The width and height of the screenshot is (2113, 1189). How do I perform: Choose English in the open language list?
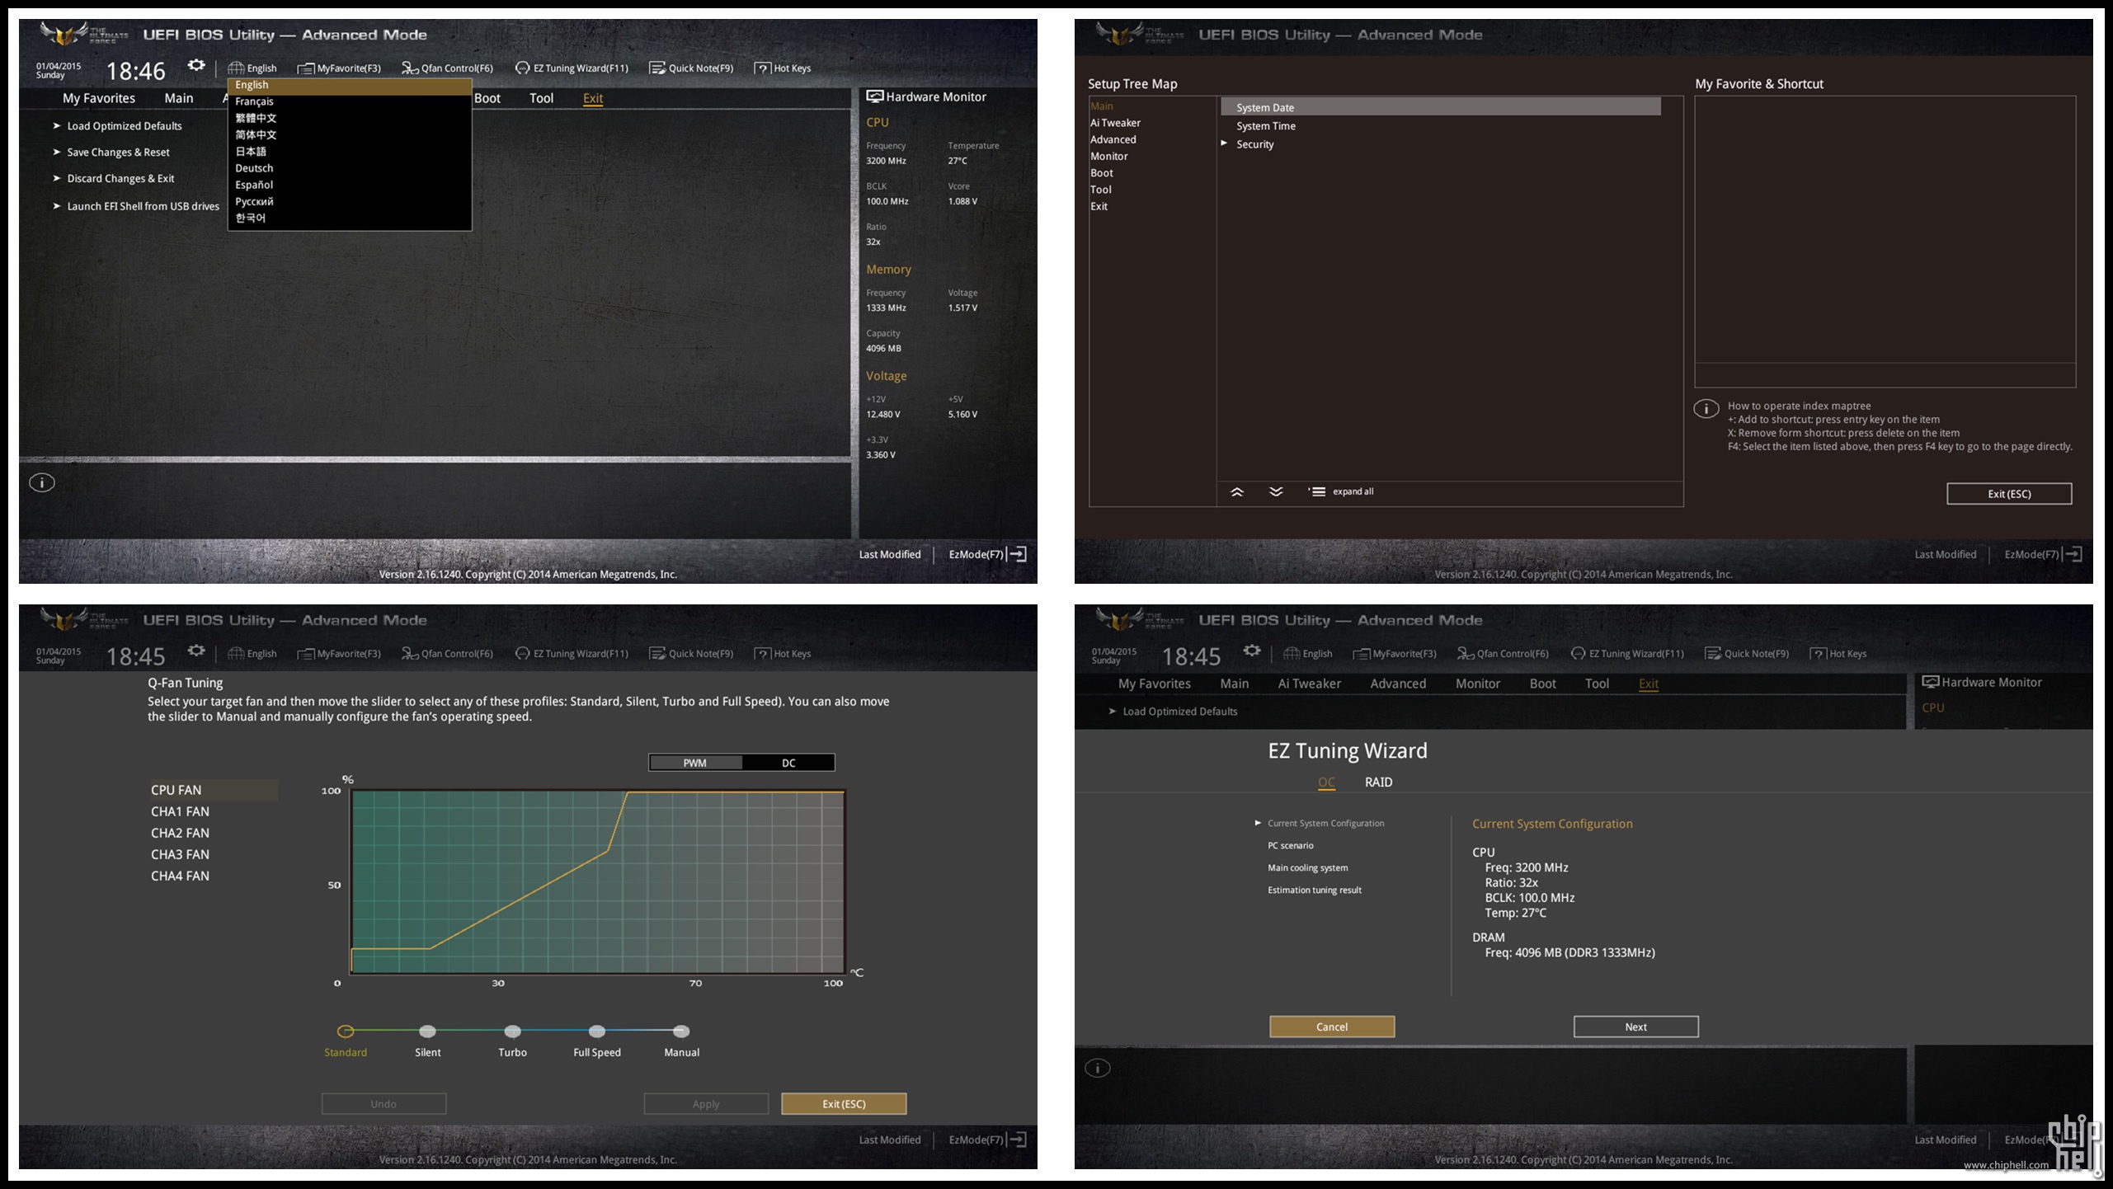[x=350, y=85]
